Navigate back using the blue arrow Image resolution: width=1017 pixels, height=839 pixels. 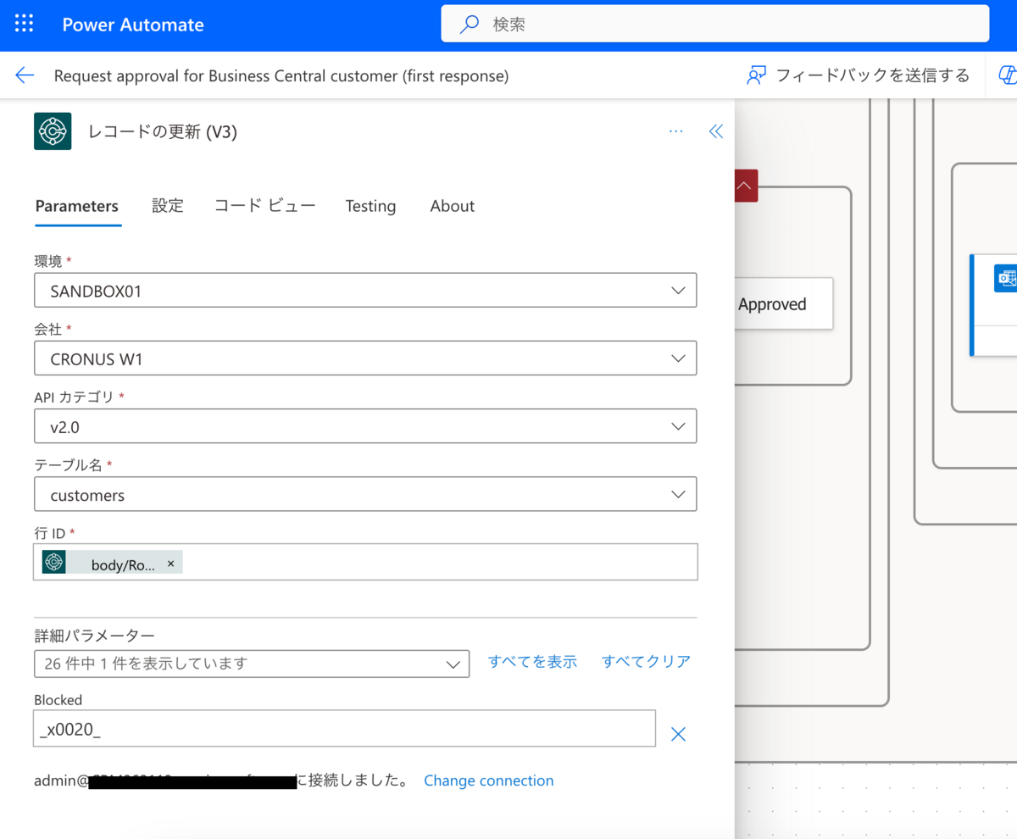click(24, 75)
